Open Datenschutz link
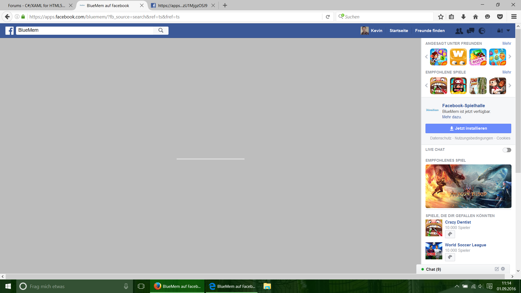This screenshot has height=293, width=521. click(x=441, y=138)
